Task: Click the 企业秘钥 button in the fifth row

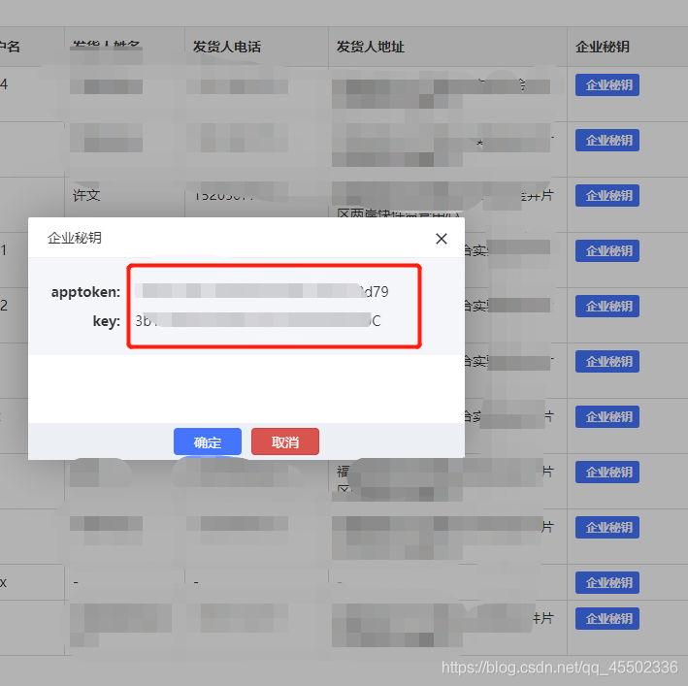Action: (x=607, y=307)
